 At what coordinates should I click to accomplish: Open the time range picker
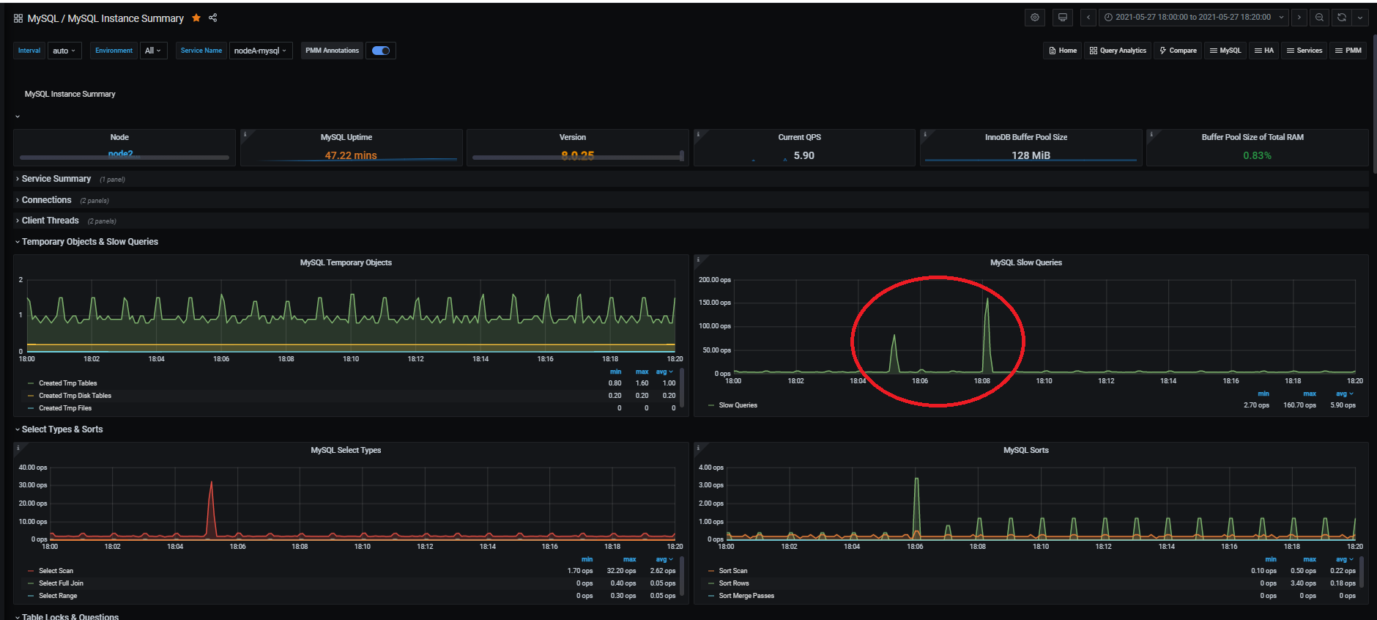click(1194, 18)
